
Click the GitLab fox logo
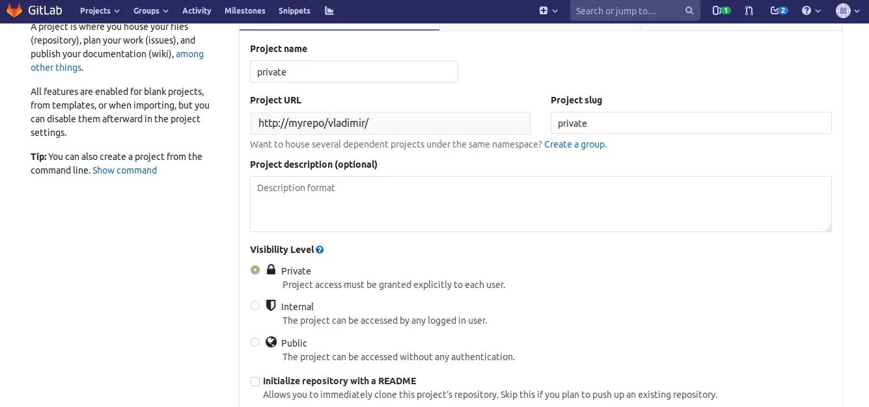14,10
